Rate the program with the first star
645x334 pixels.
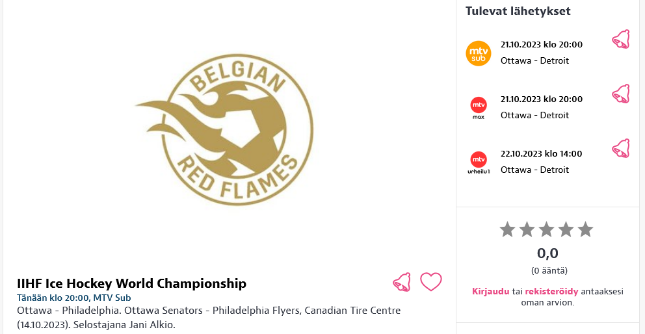coord(507,229)
